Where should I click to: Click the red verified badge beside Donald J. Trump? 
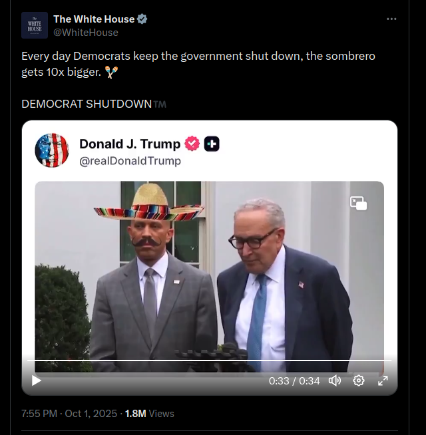[192, 144]
